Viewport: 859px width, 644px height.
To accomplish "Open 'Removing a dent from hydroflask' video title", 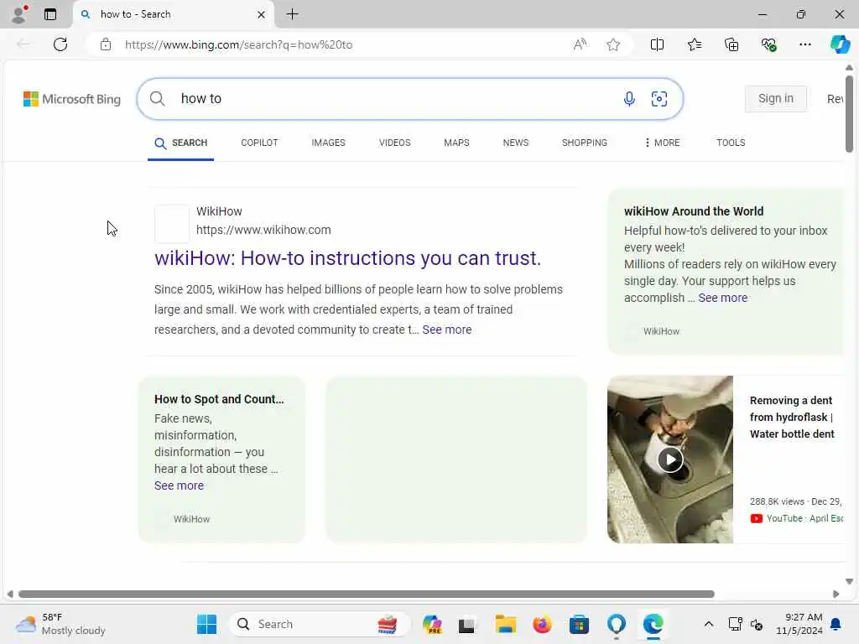I will (x=792, y=418).
